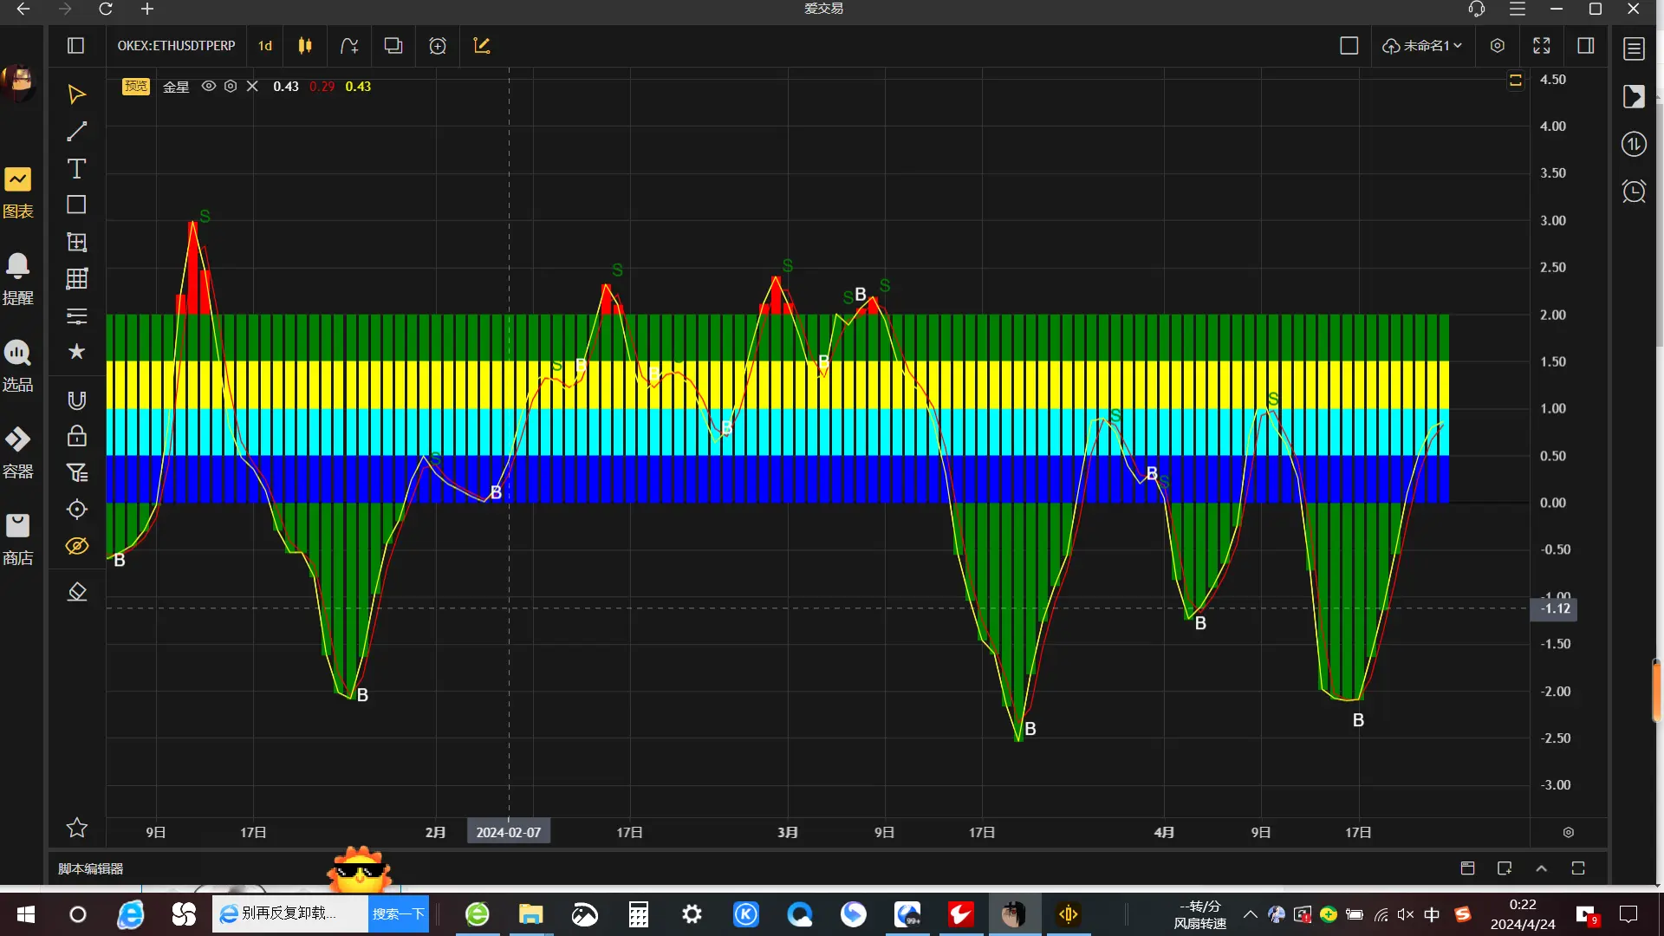Select the rectangle shape tool
The height and width of the screenshot is (936, 1664).
(x=76, y=205)
